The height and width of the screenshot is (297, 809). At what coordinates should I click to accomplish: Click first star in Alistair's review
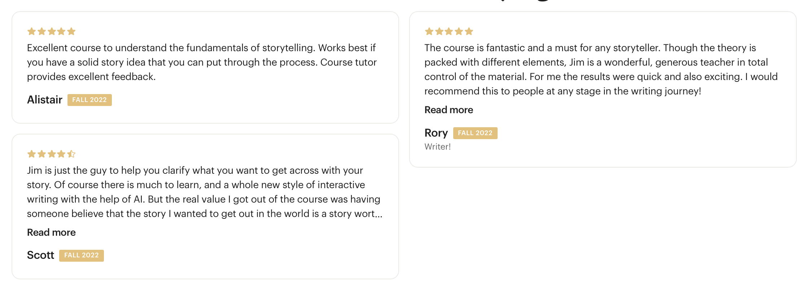click(x=31, y=31)
